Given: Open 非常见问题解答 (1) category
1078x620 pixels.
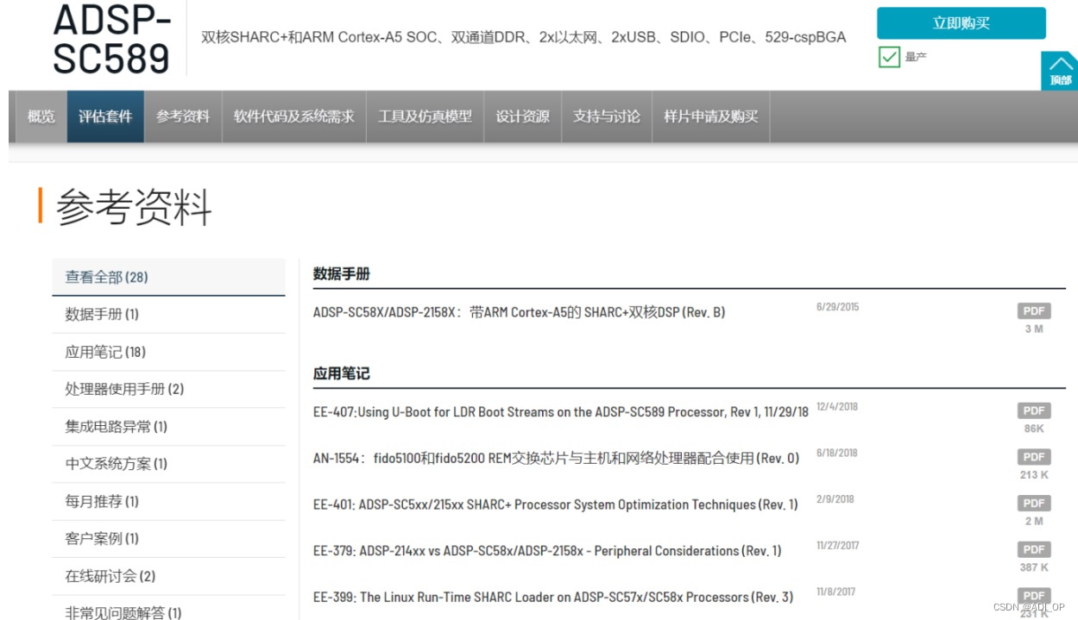Looking at the screenshot, I should [168, 609].
